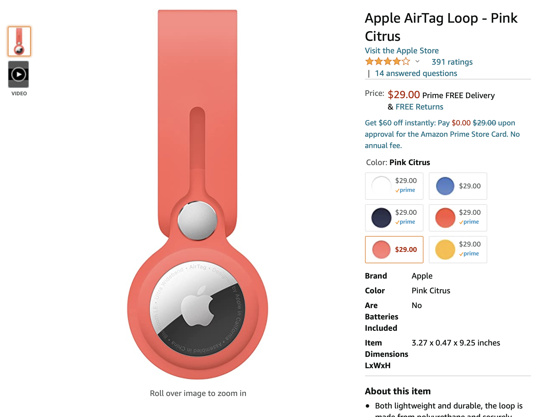Viewport: 540px width, 417px height.
Task: Click the prime badge on the white option
Action: pyautogui.click(x=405, y=190)
